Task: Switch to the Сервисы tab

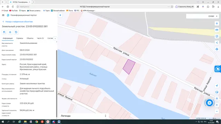Action: (20, 38)
